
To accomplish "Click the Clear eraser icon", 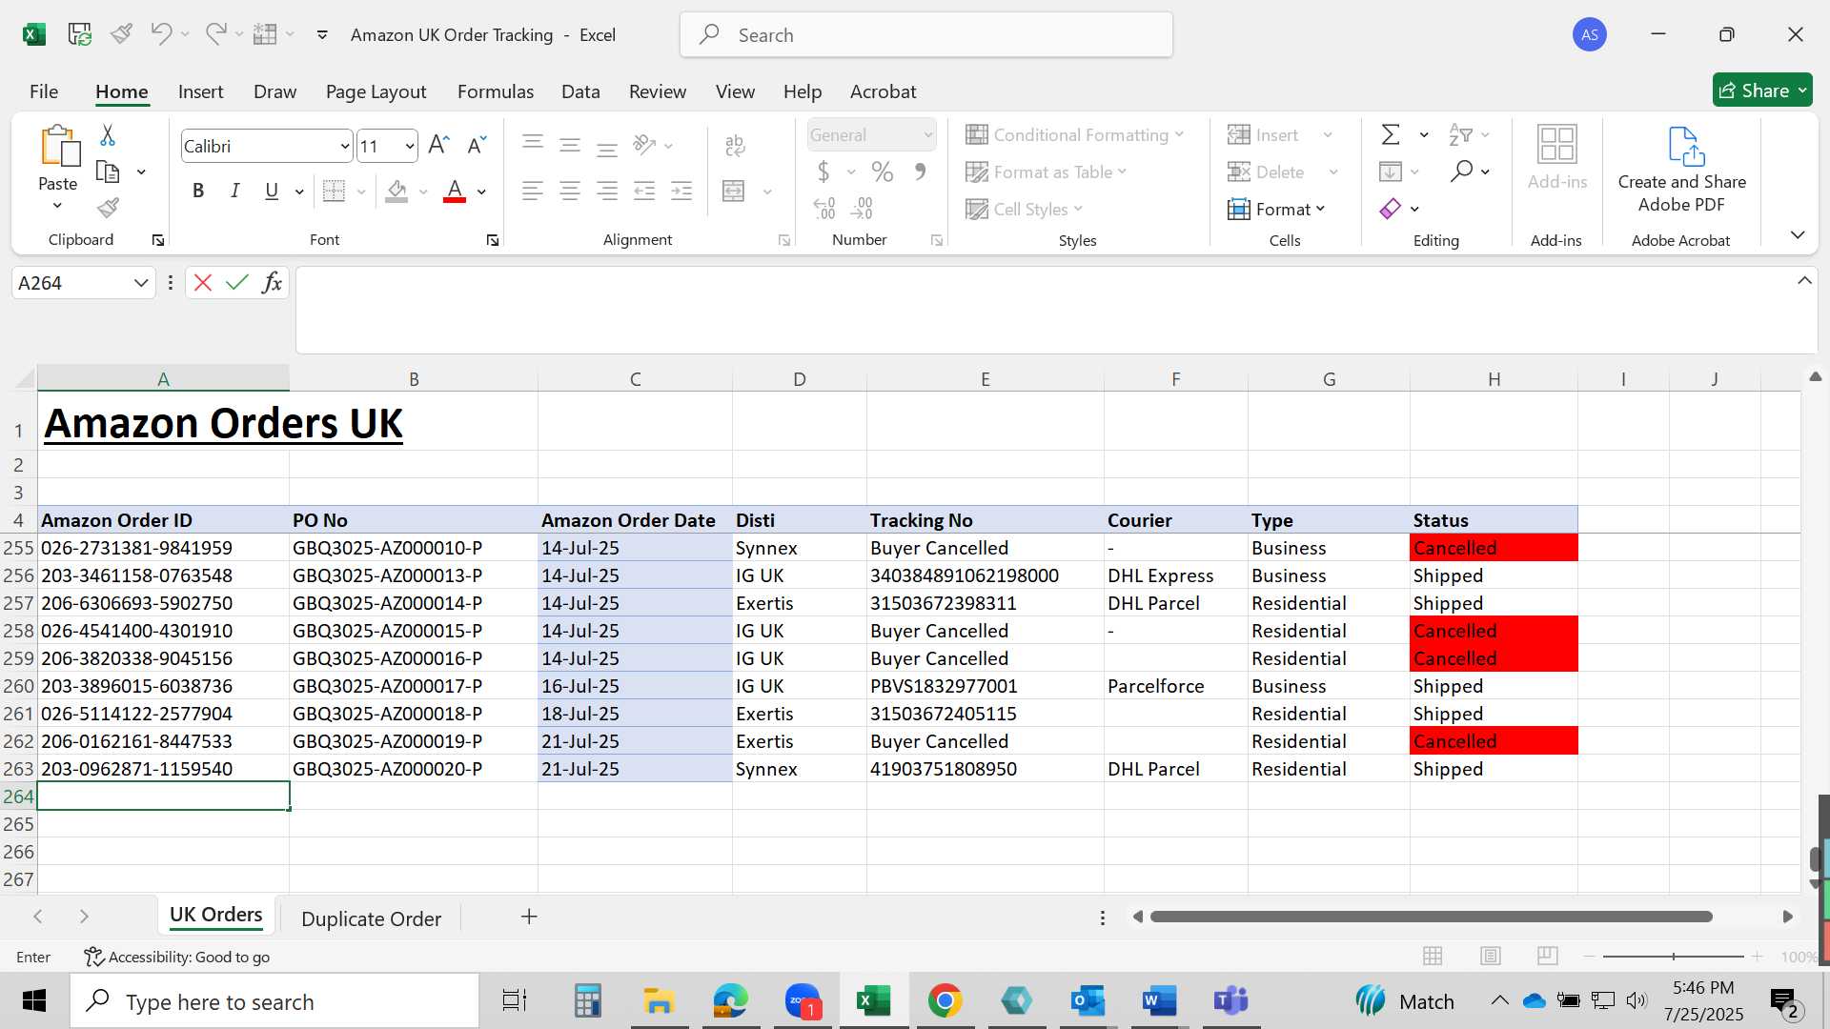I will [1391, 209].
